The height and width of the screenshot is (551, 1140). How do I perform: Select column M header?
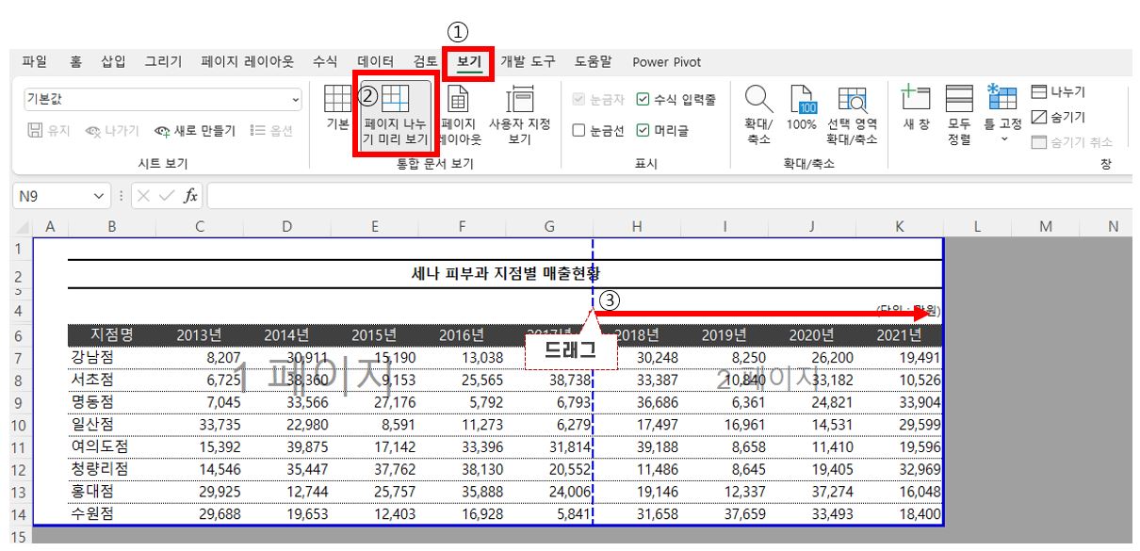[x=1046, y=227]
